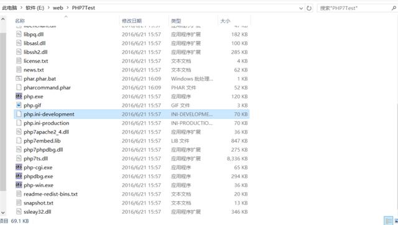The height and width of the screenshot is (225, 398).
Task: Click file list scroll up arrow
Action: tap(3, 19)
